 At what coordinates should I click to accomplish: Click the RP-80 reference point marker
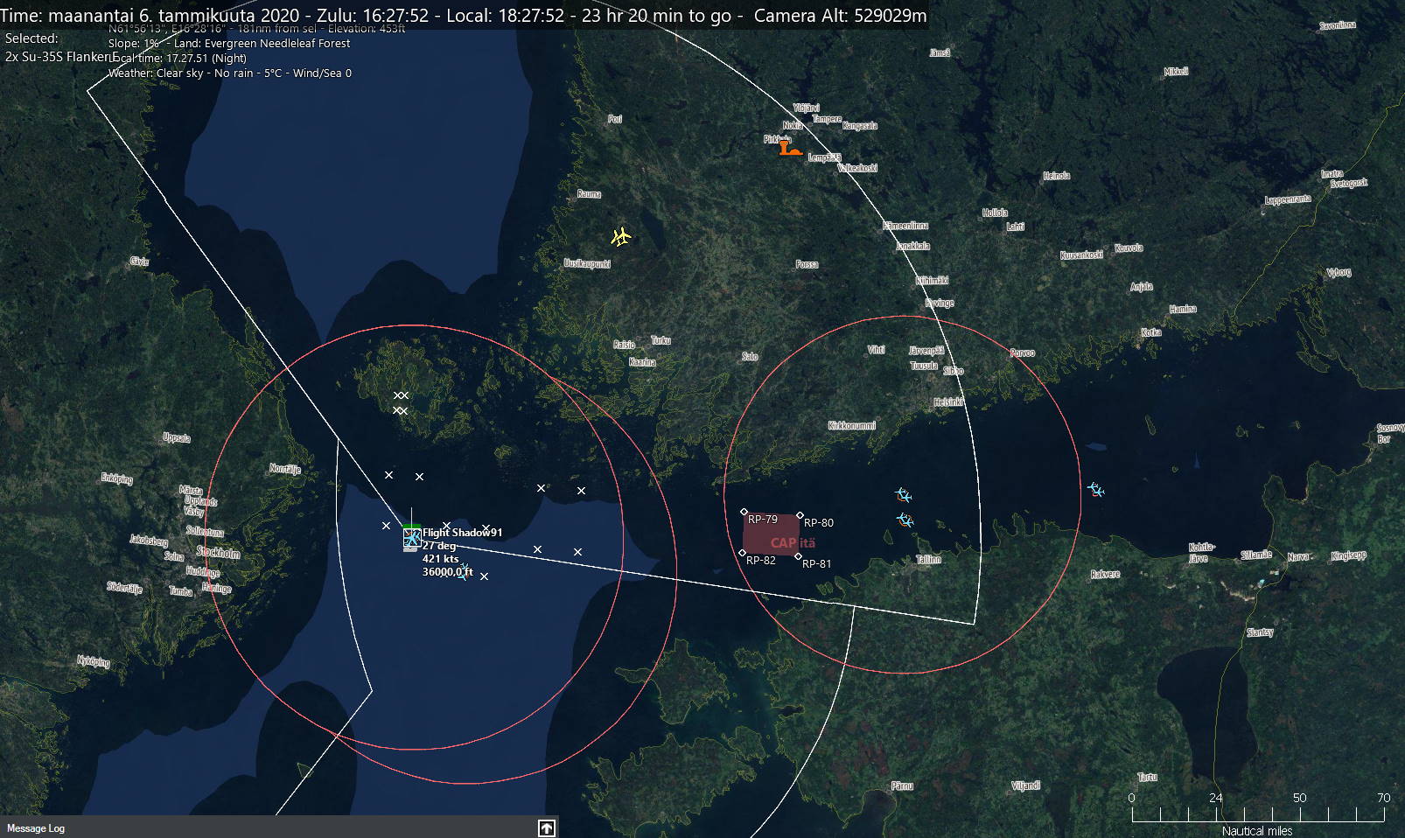click(800, 516)
